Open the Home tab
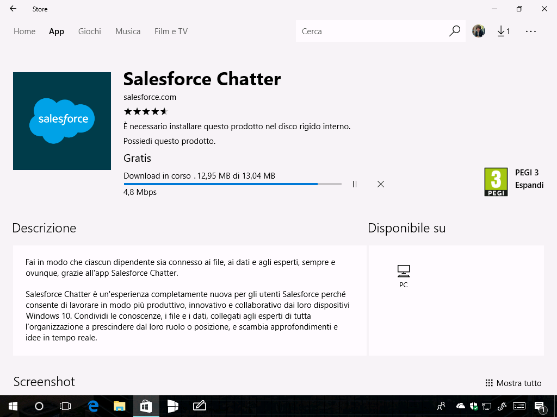The height and width of the screenshot is (417, 557). coord(24,31)
